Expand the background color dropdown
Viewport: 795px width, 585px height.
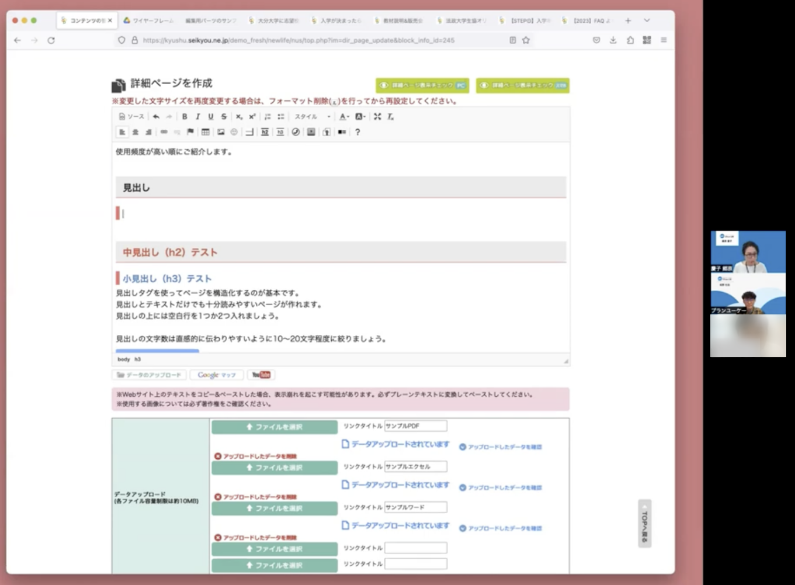click(x=360, y=117)
